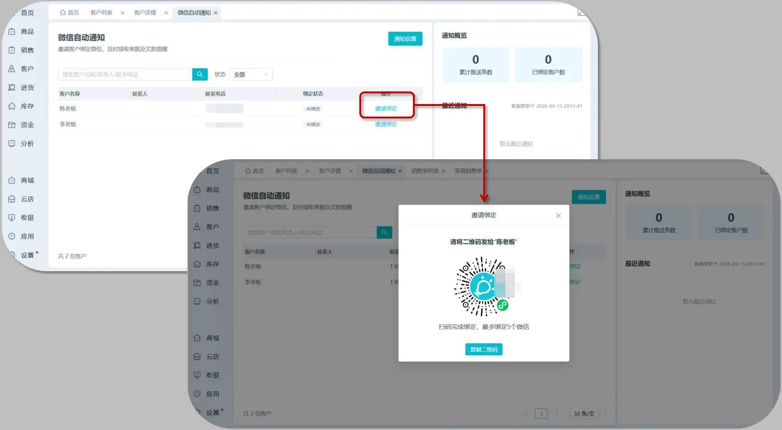Close the 销售单列表 tab in the lower window
This screenshot has height=430, width=782.
click(x=443, y=171)
